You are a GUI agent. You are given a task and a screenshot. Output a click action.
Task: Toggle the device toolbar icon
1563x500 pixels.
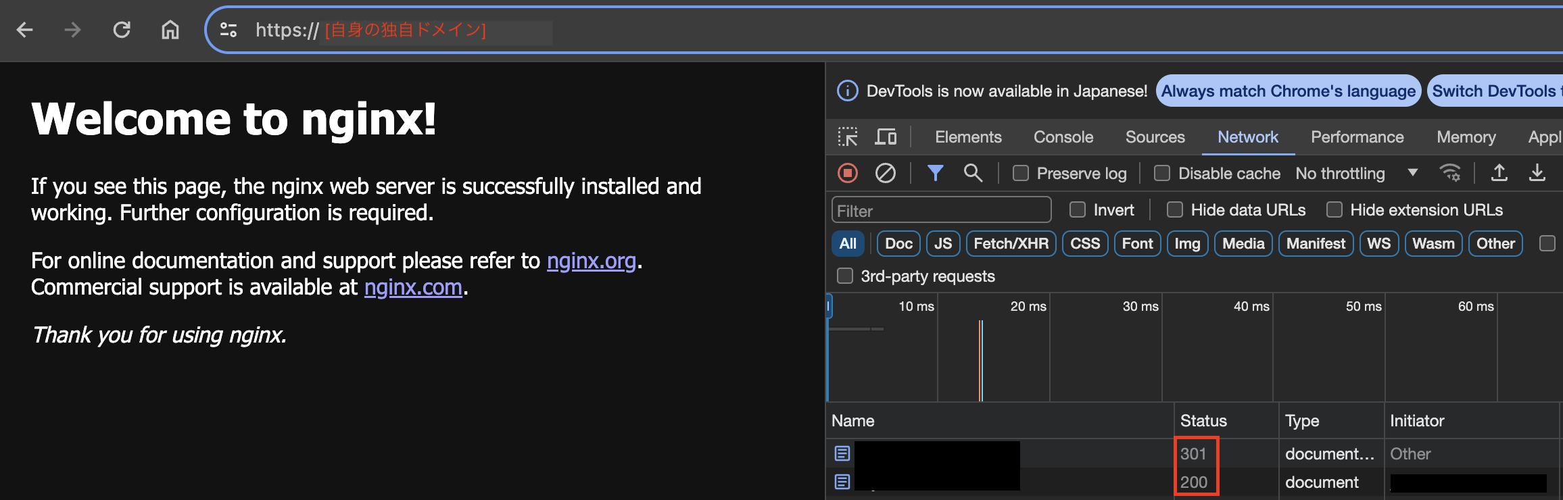tap(886, 137)
